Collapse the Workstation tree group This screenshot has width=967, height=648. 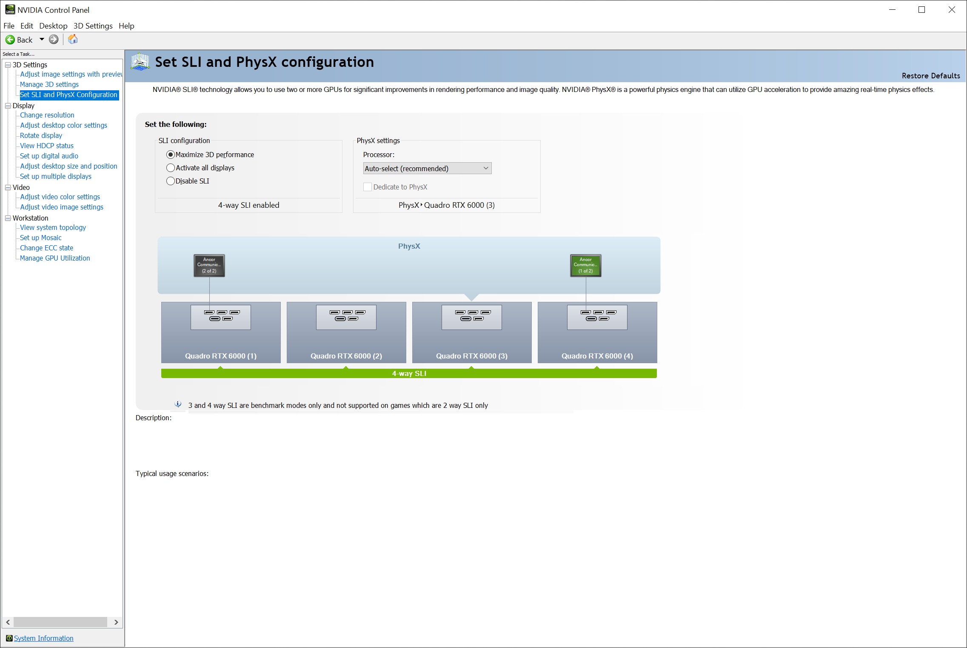pyautogui.click(x=8, y=218)
